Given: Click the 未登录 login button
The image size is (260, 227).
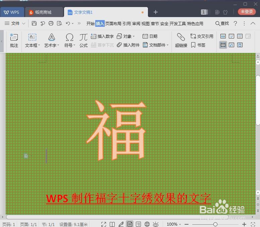Looking at the screenshot, I should [x=247, y=12].
